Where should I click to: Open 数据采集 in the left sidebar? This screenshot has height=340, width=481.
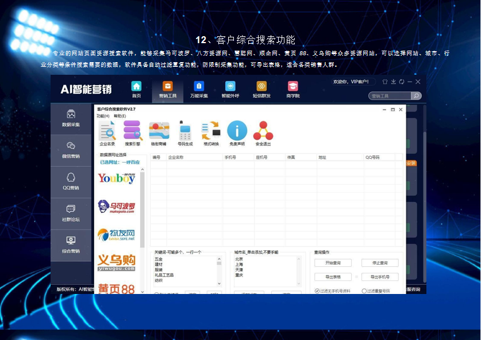coord(71,119)
